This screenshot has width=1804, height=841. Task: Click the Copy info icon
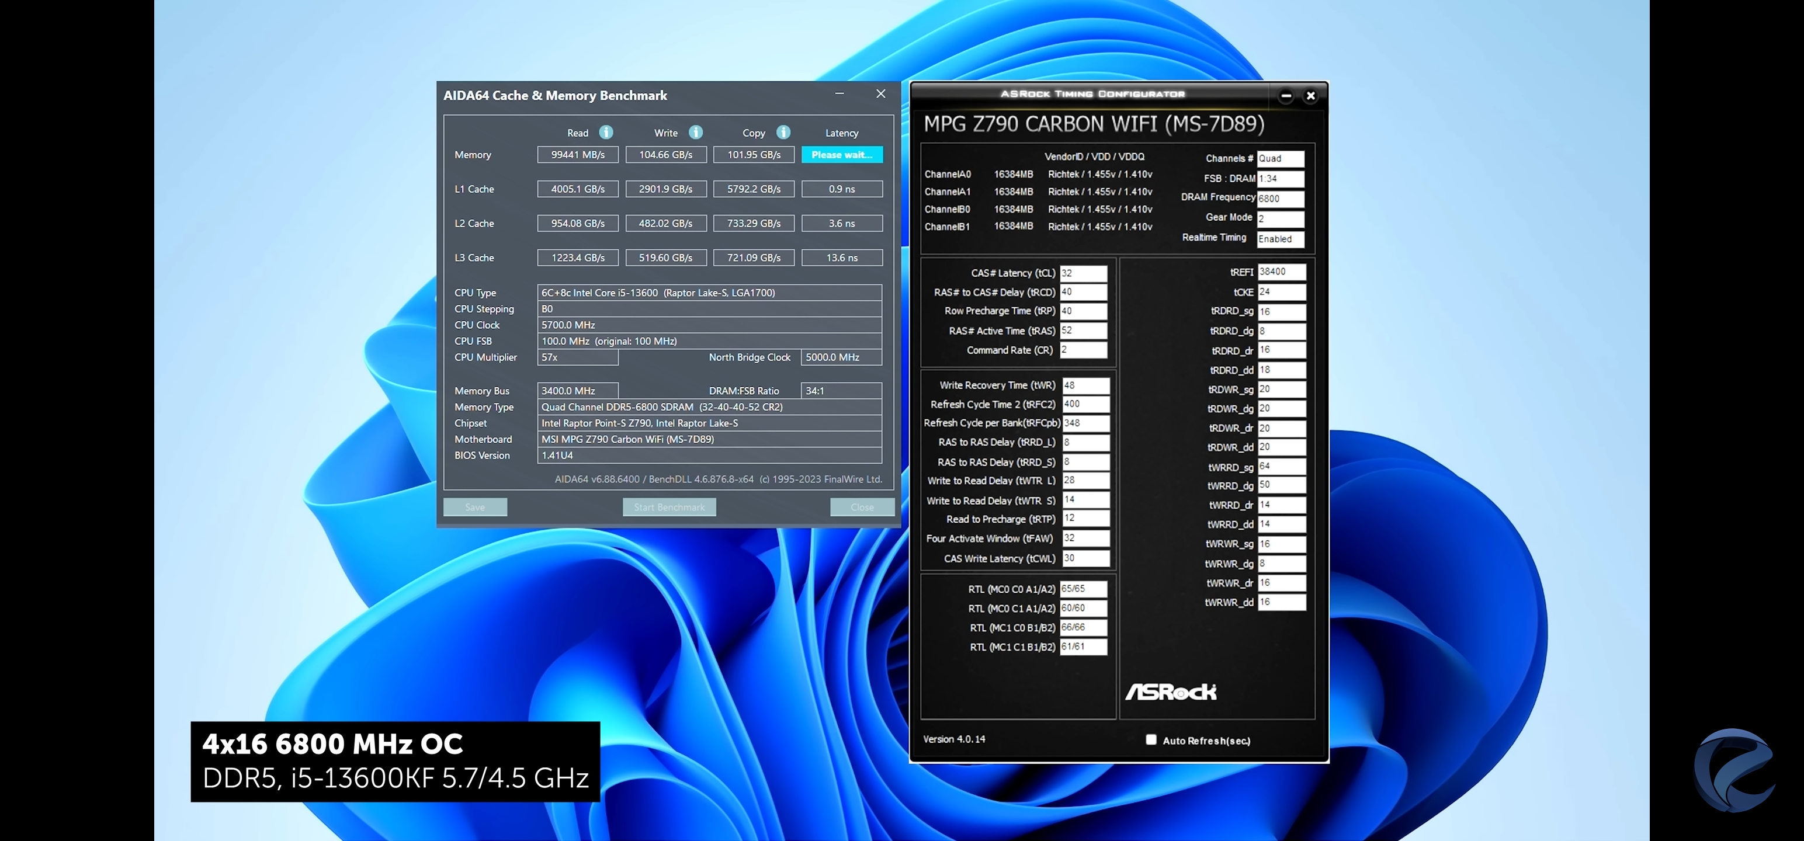(x=783, y=133)
